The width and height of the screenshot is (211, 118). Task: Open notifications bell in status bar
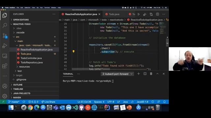(x=165, y=102)
